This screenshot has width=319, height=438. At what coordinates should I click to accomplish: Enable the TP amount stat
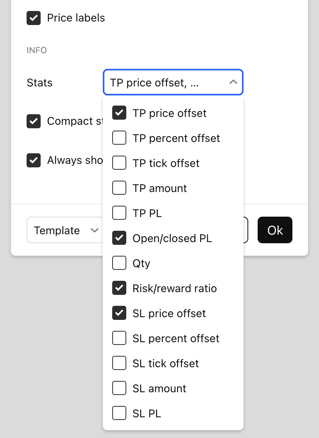pyautogui.click(x=119, y=188)
